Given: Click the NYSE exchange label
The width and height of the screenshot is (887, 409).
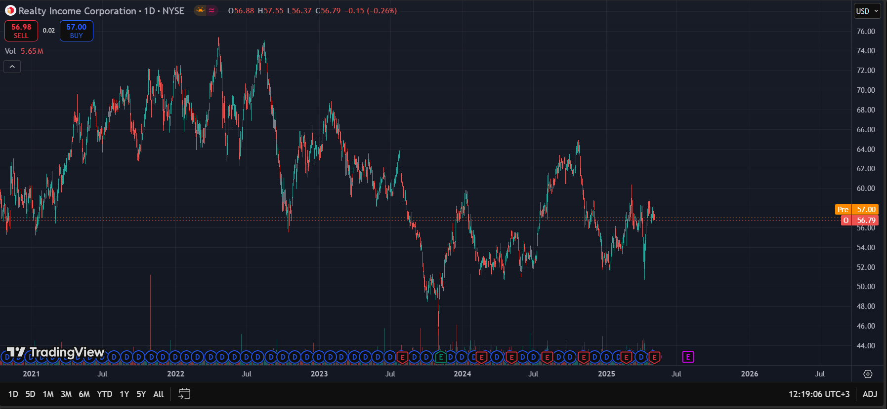Looking at the screenshot, I should 173,11.
